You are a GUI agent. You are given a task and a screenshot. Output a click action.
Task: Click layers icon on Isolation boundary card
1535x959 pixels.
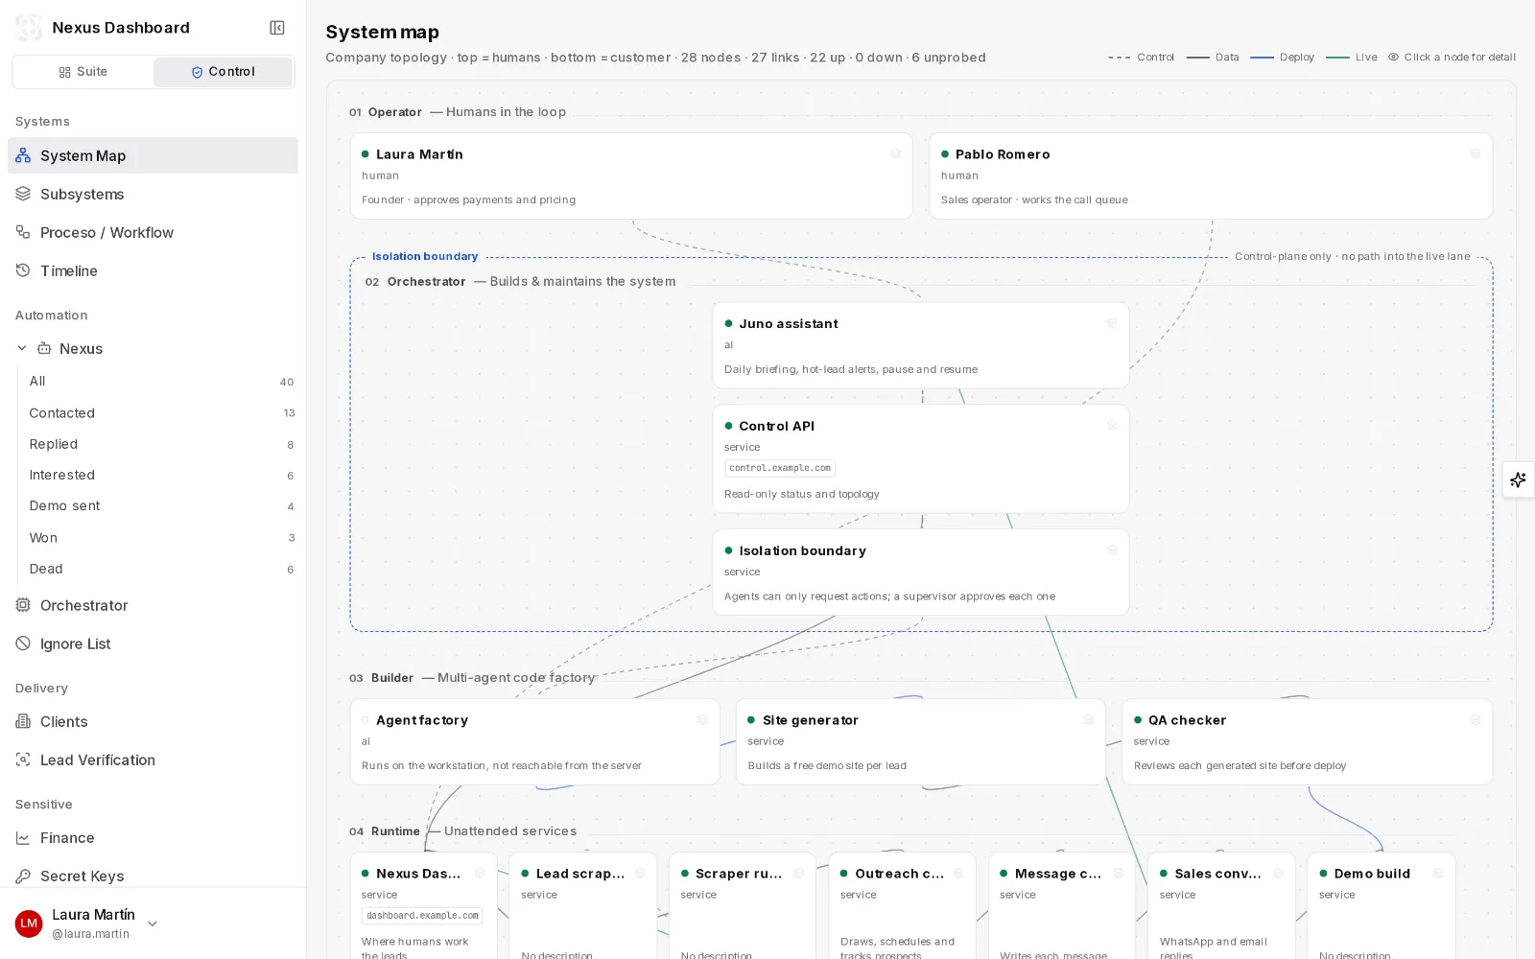tap(1112, 550)
